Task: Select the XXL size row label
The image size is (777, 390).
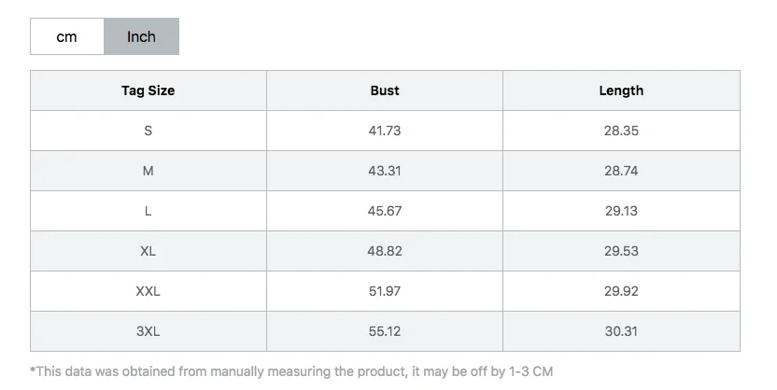Action: 148,291
